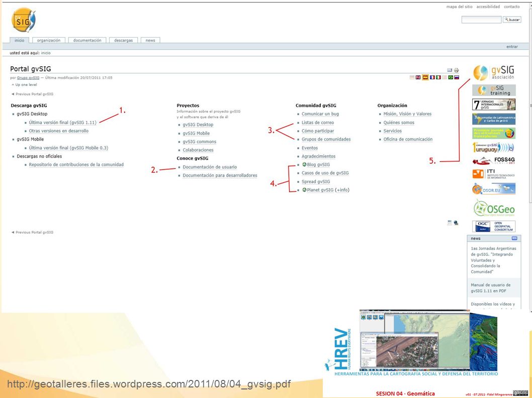Choose the French flag language

432,78
